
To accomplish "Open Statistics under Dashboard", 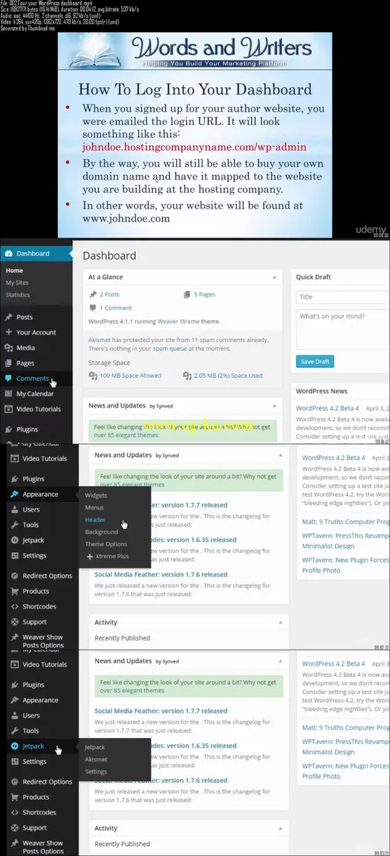I will (18, 295).
